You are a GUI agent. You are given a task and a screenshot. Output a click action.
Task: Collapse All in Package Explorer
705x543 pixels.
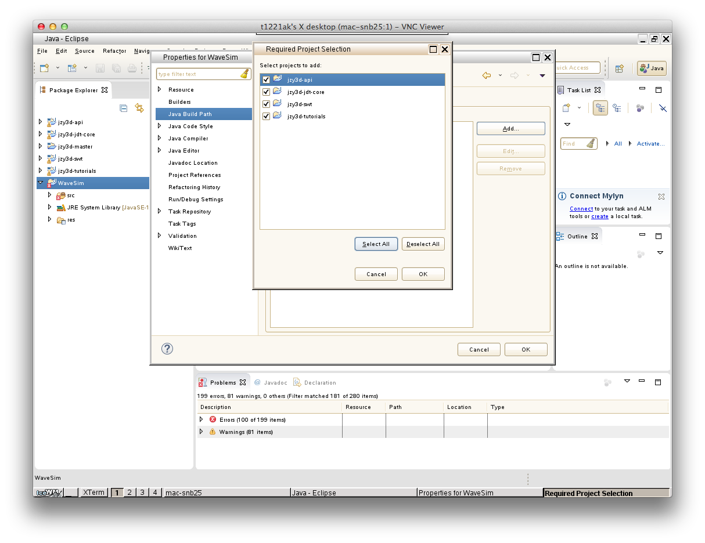(x=123, y=108)
